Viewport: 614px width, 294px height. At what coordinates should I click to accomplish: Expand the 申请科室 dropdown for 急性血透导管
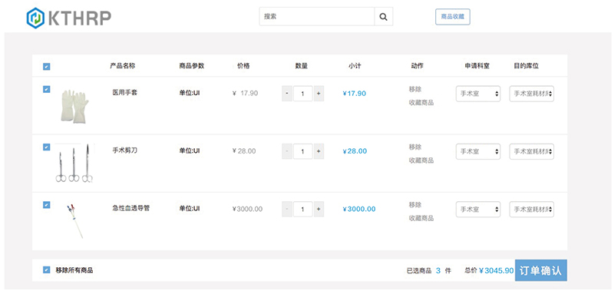click(478, 210)
